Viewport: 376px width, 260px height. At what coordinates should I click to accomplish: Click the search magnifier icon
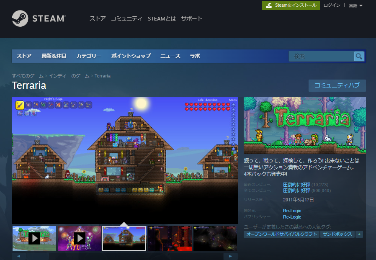pos(359,56)
